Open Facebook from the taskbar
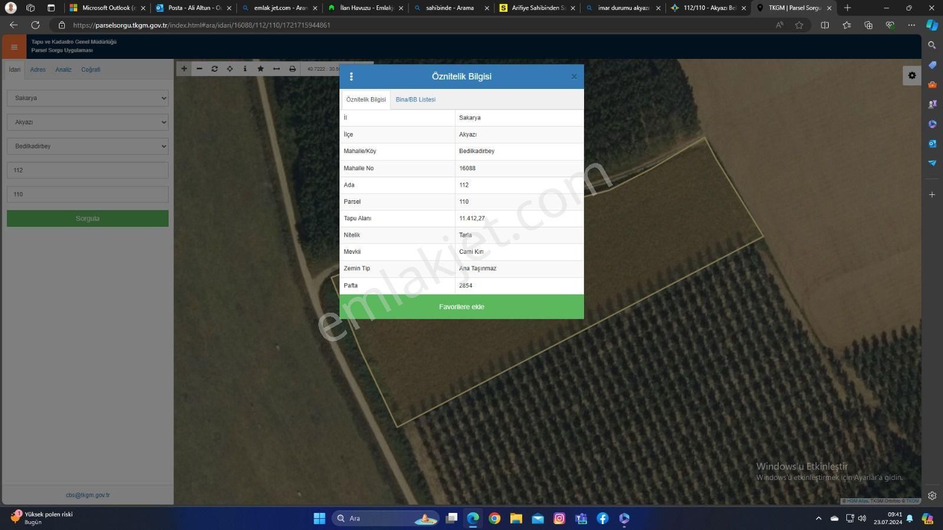 tap(602, 518)
